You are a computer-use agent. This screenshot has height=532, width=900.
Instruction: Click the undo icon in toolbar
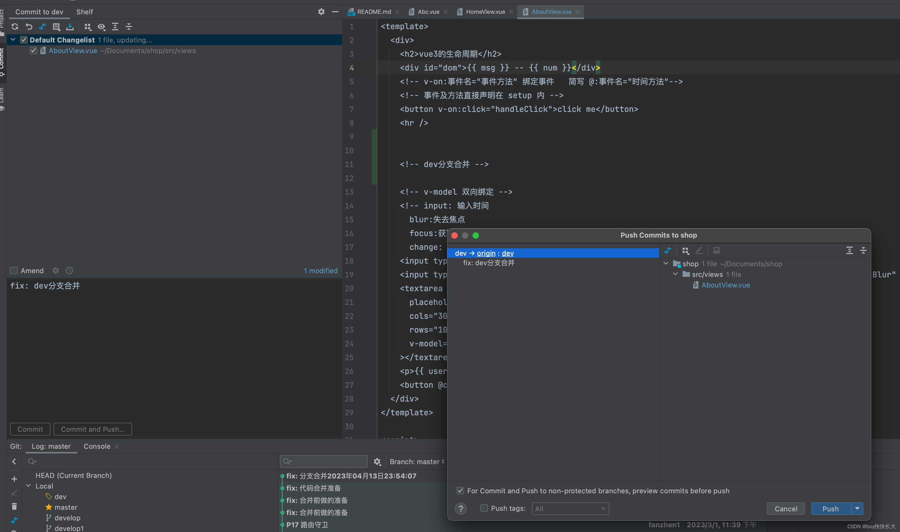coord(28,26)
